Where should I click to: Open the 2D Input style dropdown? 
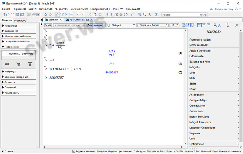tap(120, 25)
